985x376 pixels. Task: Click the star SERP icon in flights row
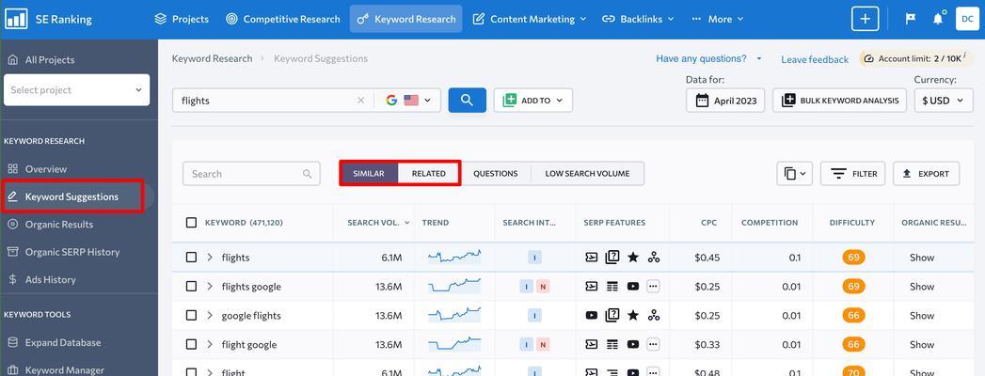click(x=632, y=258)
